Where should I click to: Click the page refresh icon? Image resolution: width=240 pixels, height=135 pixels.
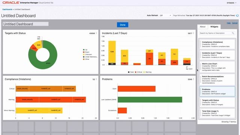(x=237, y=15)
